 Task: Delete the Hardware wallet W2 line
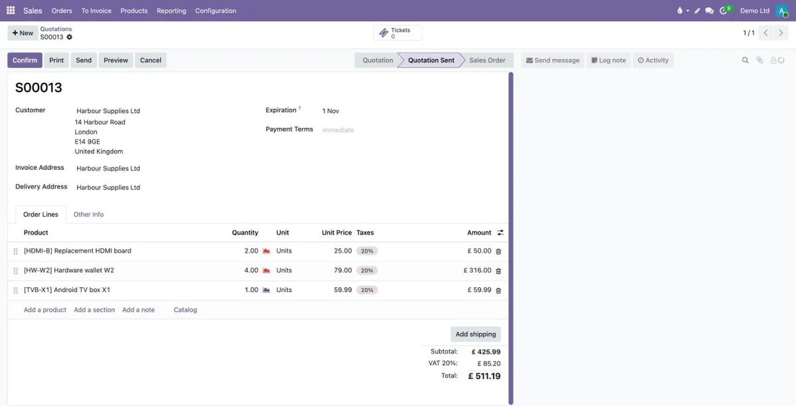coord(499,271)
